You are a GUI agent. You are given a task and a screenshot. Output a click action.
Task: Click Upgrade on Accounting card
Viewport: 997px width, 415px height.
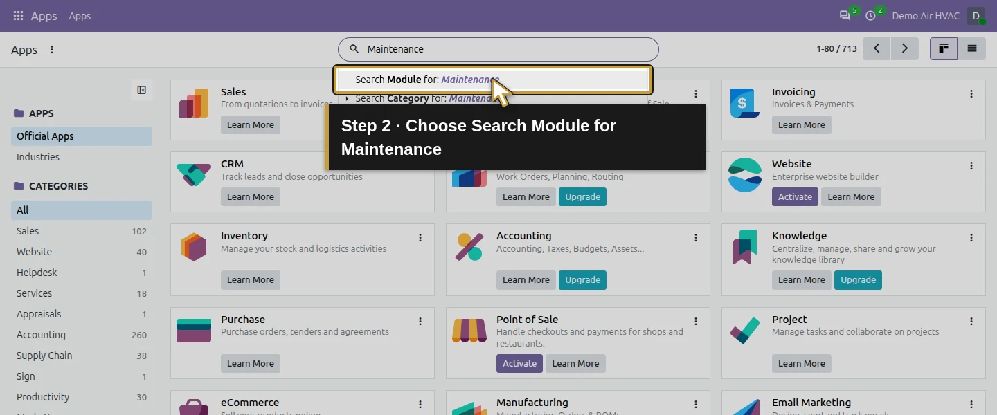582,280
